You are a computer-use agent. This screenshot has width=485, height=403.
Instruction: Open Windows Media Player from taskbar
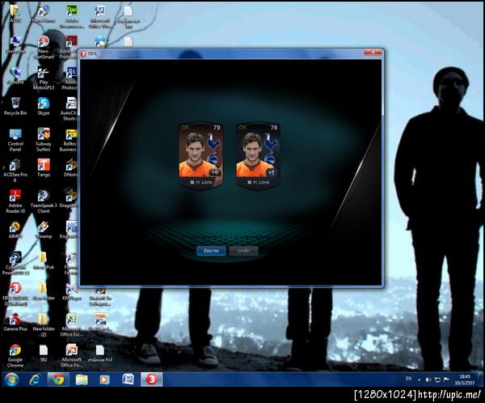(104, 380)
